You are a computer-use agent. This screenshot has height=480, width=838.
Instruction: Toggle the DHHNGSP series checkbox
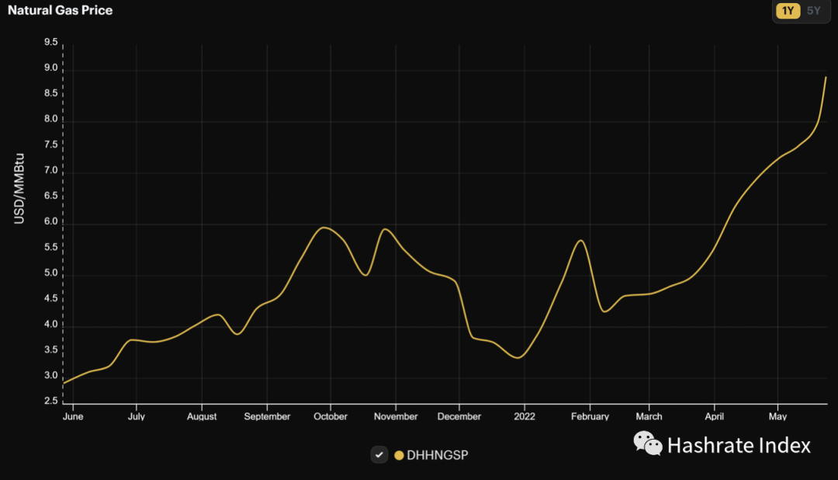[379, 454]
